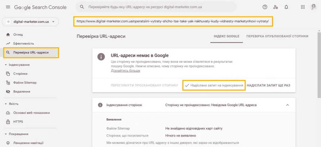The image size is (321, 147).
Task: Click the 'Нічого не виявлено' value
Action: pos(181,135)
